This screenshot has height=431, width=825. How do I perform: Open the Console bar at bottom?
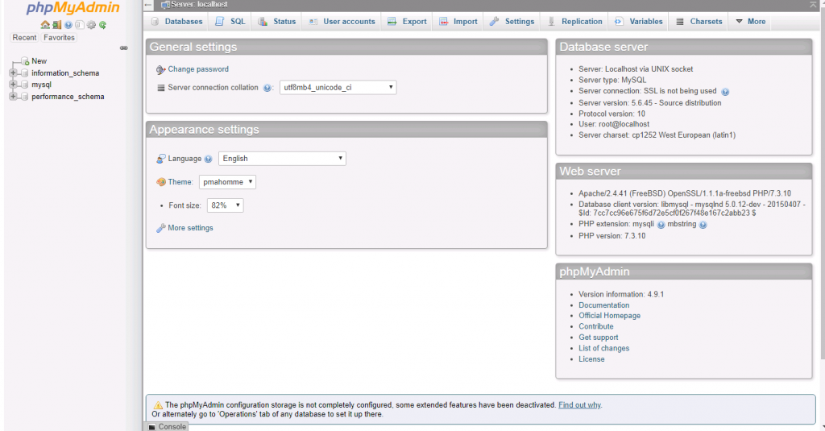tap(166, 427)
